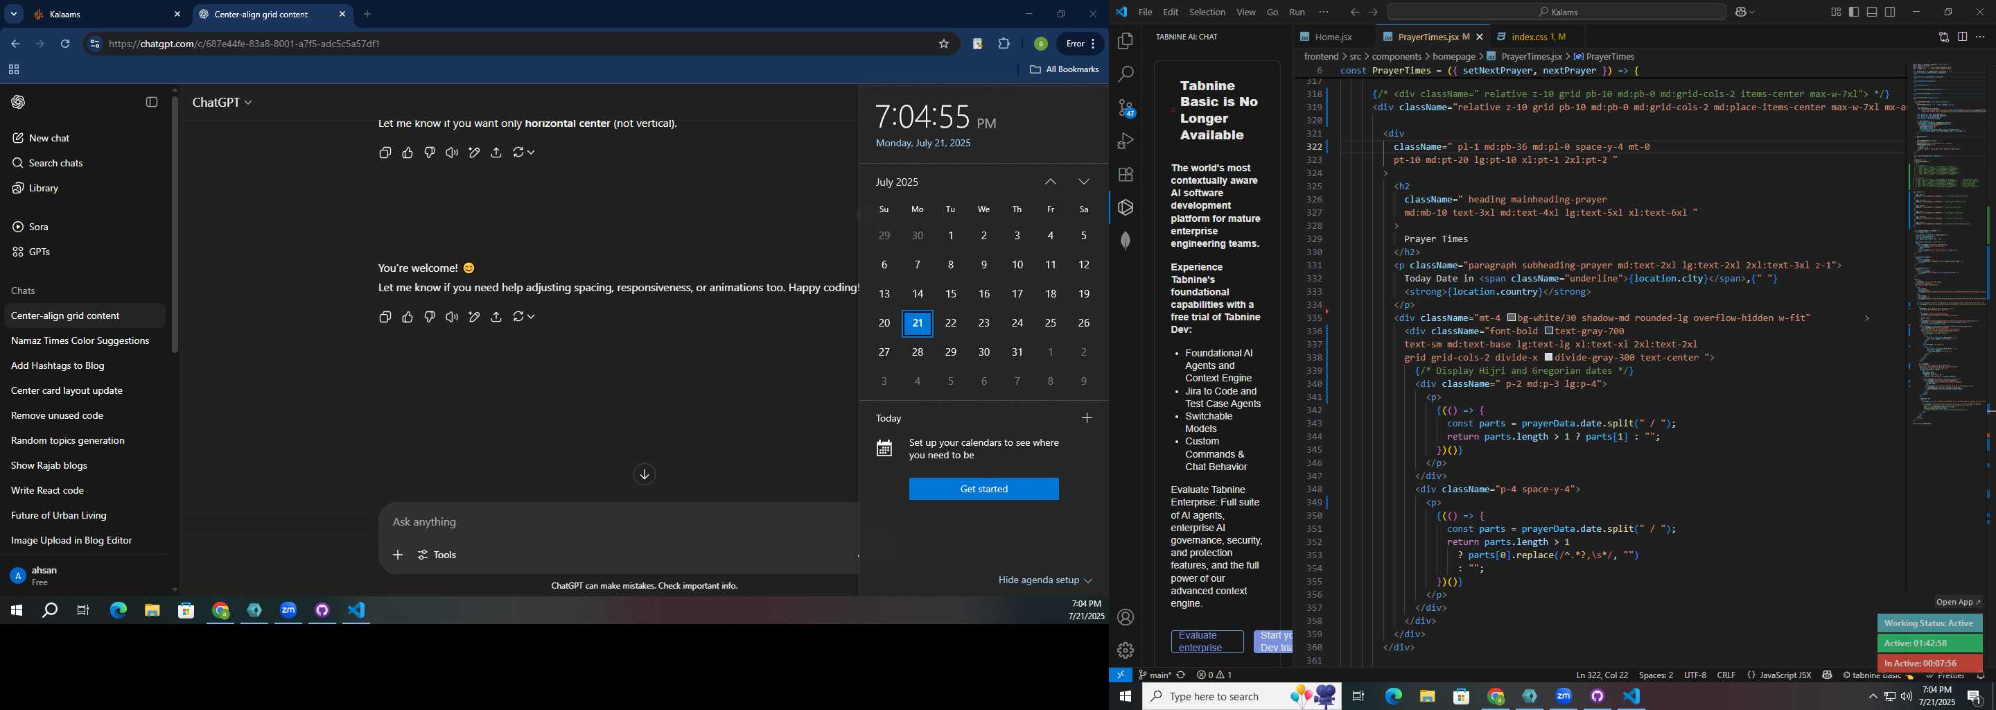Open the VS Code Manage gear
This screenshot has width=1996, height=710.
(x=1125, y=650)
